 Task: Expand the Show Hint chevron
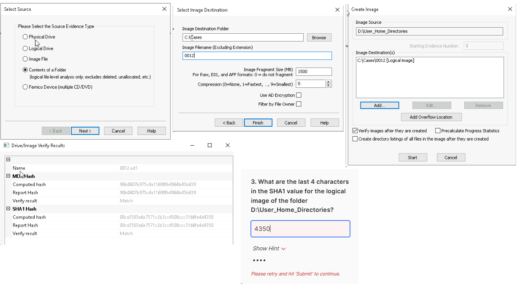(283, 249)
